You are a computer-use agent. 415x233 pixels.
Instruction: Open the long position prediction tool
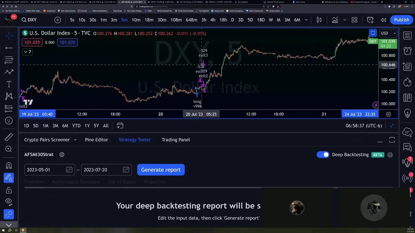coord(9,108)
